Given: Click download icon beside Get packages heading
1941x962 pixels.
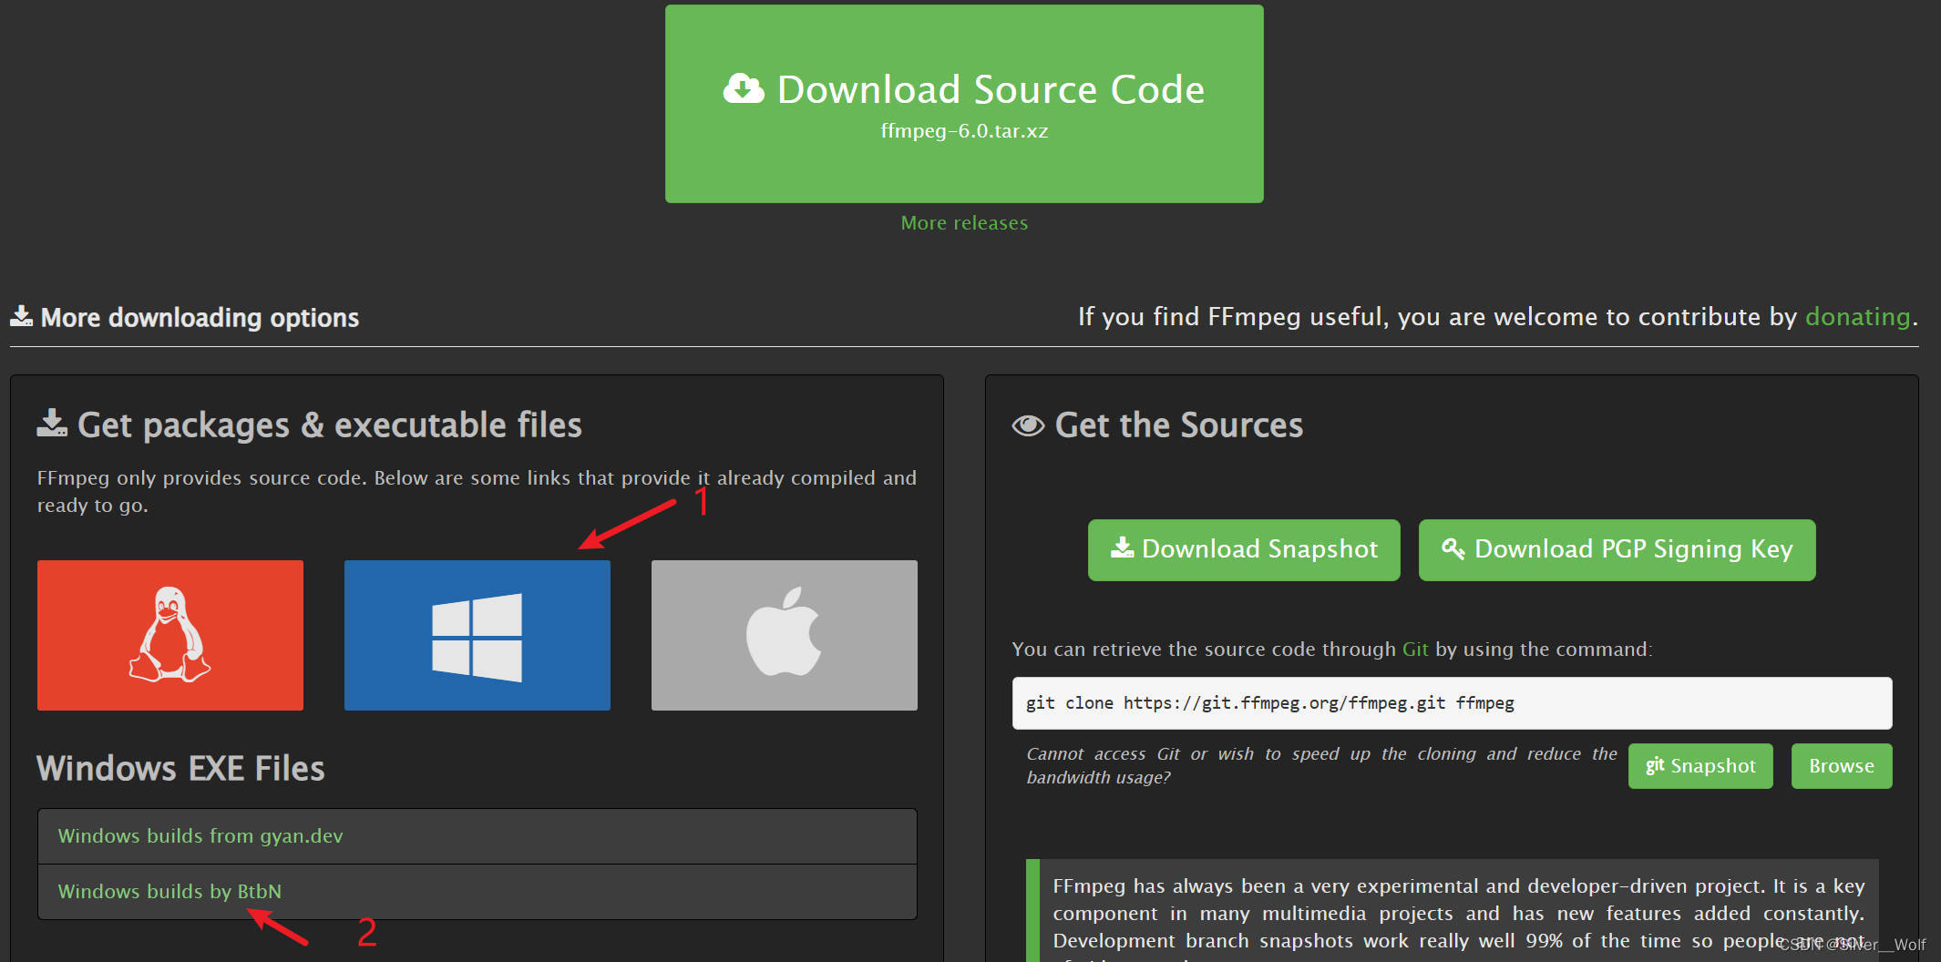Looking at the screenshot, I should 52,423.
